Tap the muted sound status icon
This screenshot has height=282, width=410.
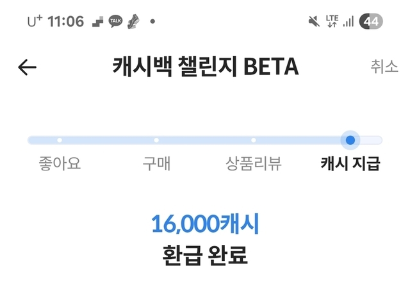pos(314,22)
